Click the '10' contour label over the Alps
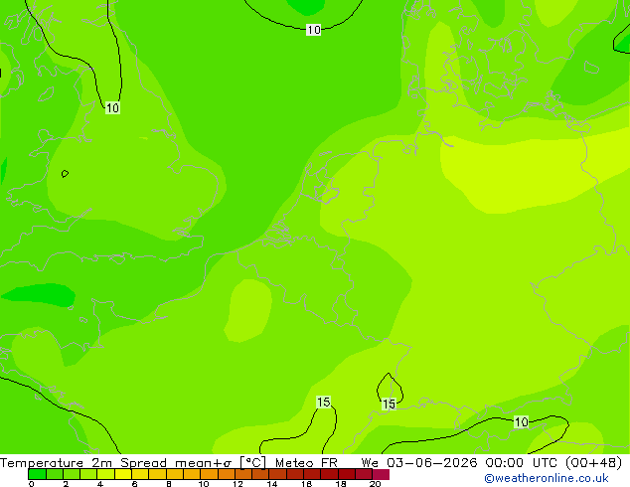 pos(521,422)
